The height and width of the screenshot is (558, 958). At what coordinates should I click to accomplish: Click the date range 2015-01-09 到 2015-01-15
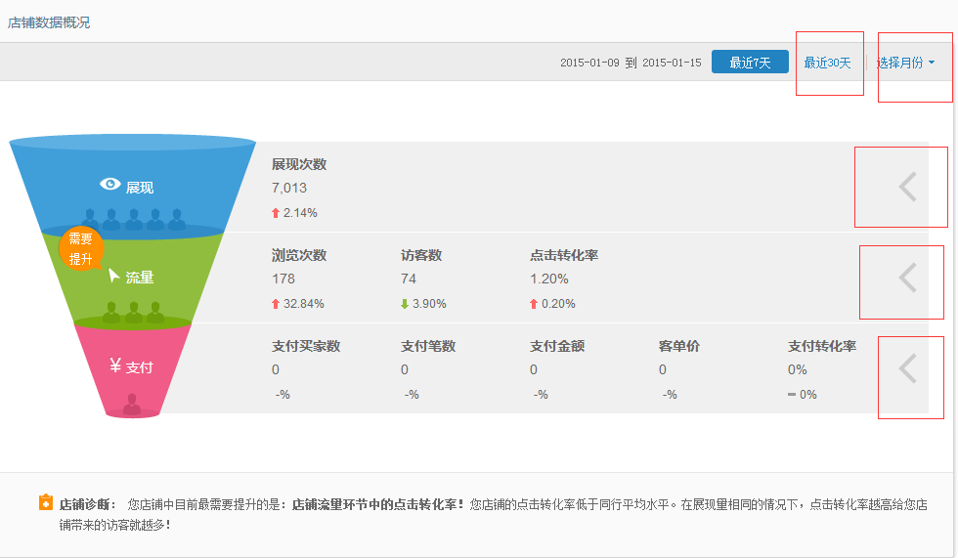pyautogui.click(x=631, y=63)
